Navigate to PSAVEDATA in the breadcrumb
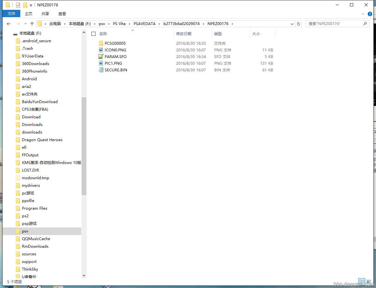 coord(144,24)
